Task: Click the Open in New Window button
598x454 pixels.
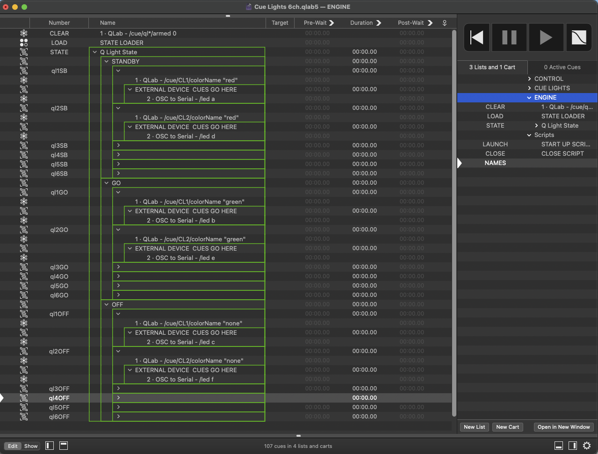Action: (563, 427)
